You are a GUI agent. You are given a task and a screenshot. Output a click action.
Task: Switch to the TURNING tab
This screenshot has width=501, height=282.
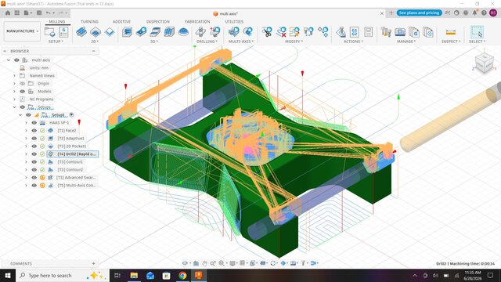coord(89,21)
